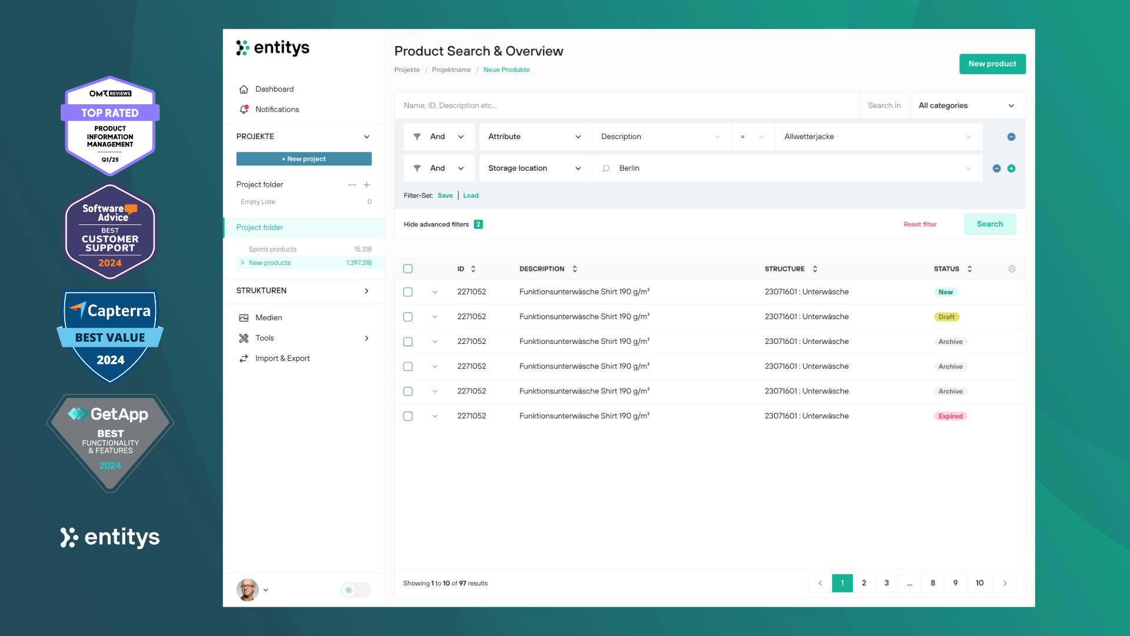This screenshot has height=636, width=1130.
Task: Click the table settings gear icon
Action: click(1012, 269)
